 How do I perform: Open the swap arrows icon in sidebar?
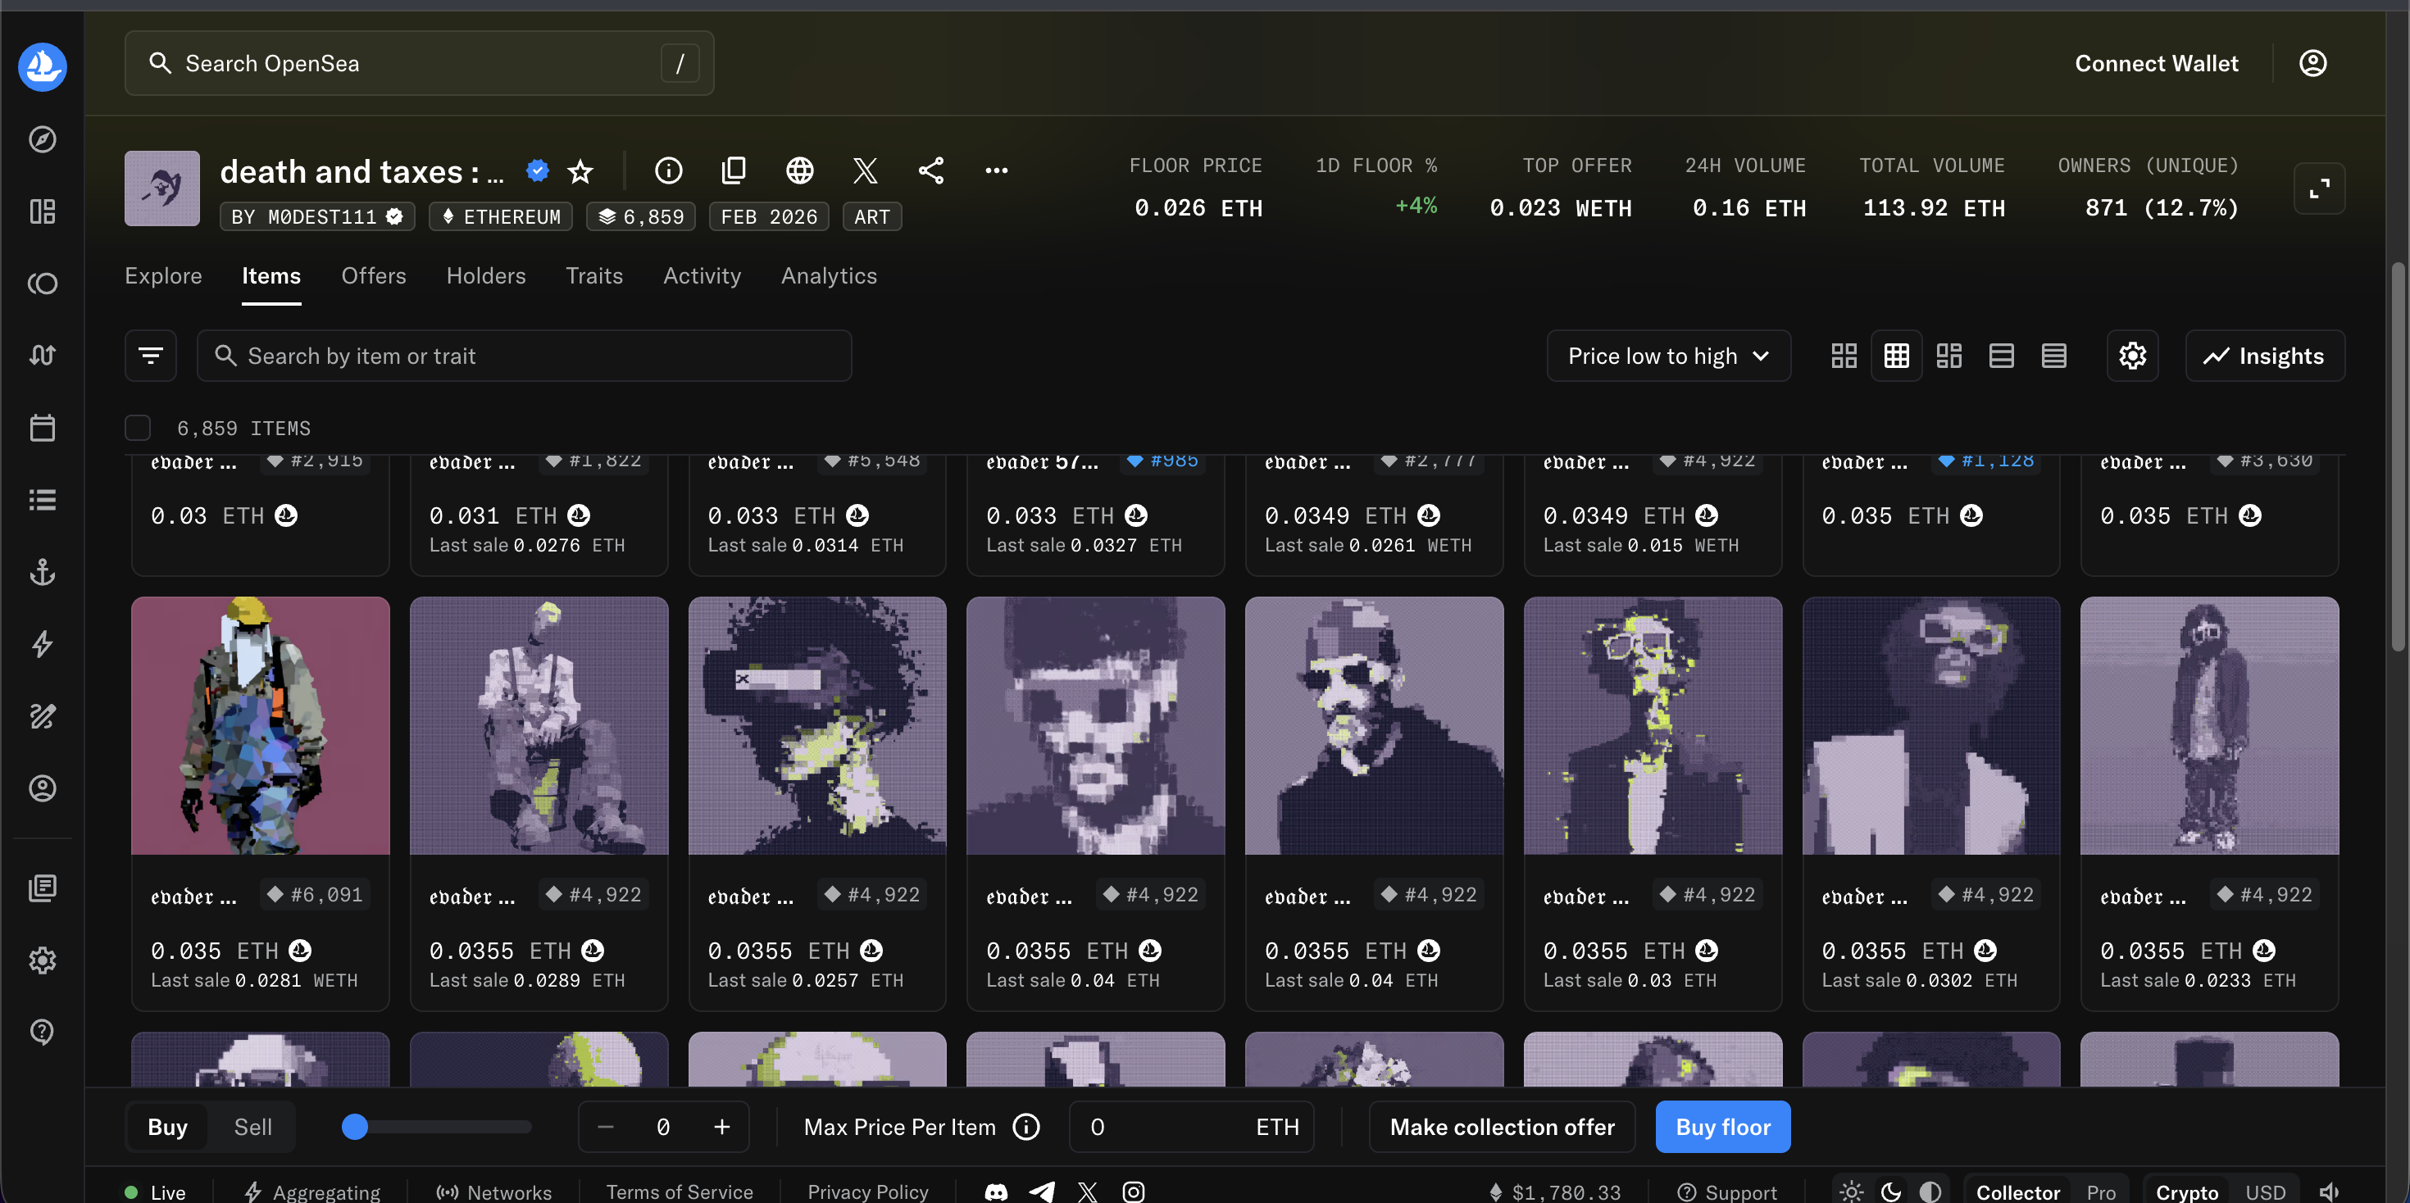pyautogui.click(x=42, y=356)
